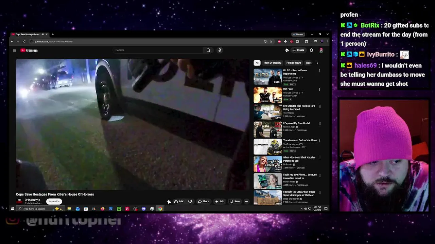Focus the YouTube search field
The image size is (435, 244).
pyautogui.click(x=158, y=50)
